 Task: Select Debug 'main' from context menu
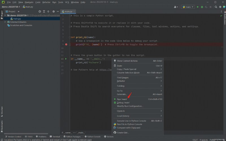(138, 103)
